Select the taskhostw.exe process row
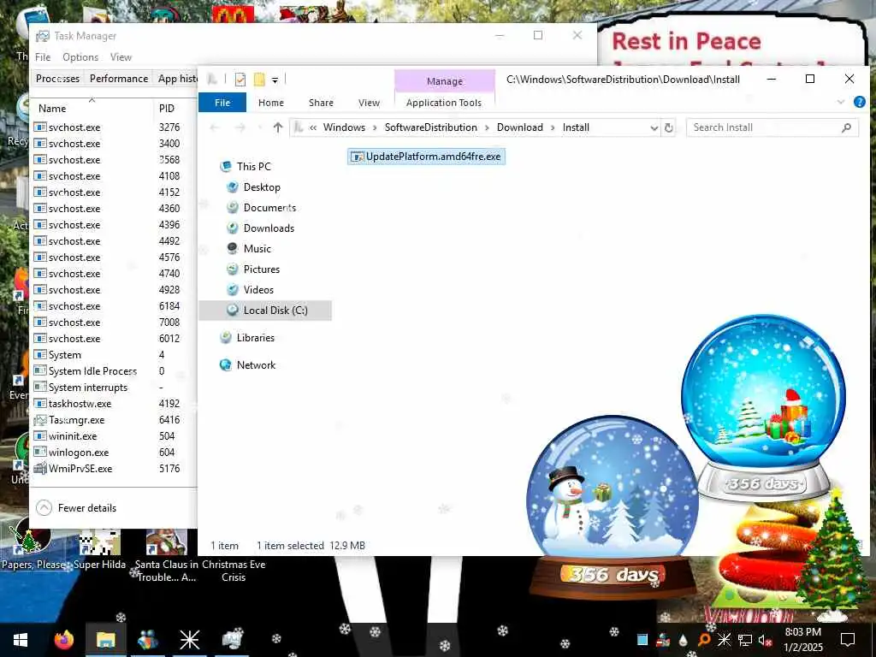This screenshot has width=876, height=657. (x=114, y=404)
